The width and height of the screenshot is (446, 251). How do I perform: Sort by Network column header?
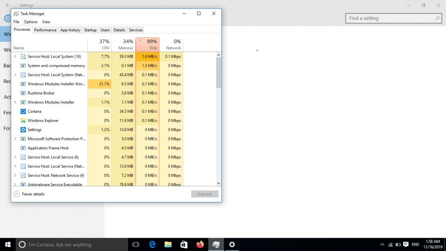[x=171, y=45]
